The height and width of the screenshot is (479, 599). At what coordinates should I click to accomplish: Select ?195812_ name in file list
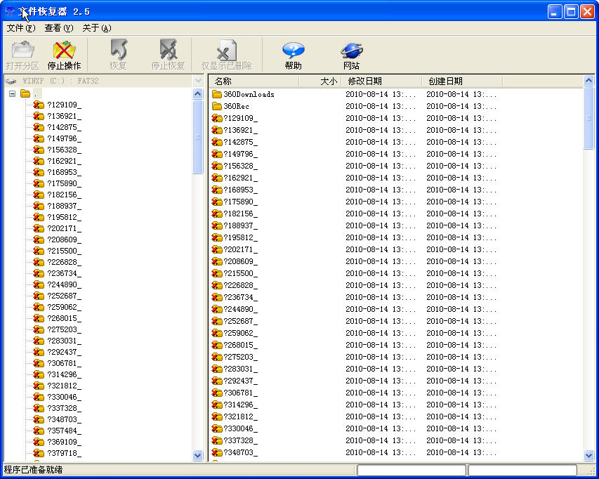[x=241, y=237]
